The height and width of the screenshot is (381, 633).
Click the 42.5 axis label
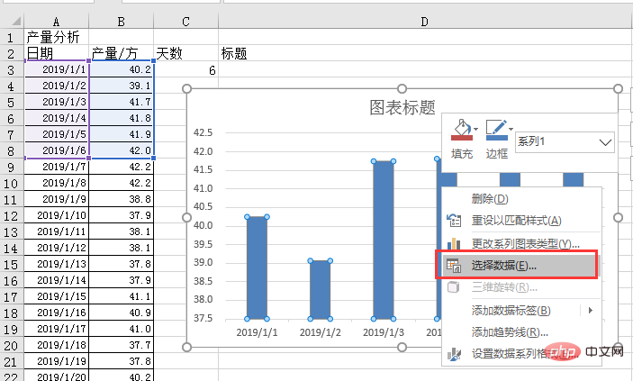[x=203, y=132]
